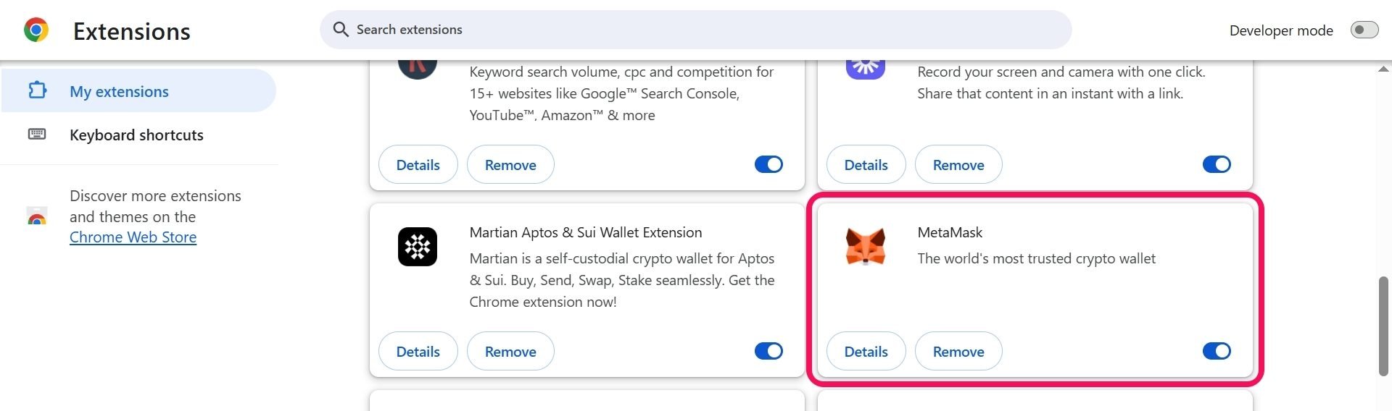Remove the Martian Aptos & Sui Wallet
1392x411 pixels.
pos(510,351)
